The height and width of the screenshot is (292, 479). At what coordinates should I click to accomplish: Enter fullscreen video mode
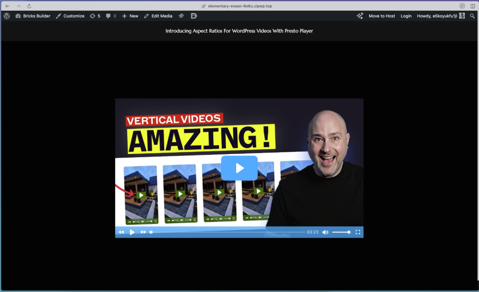(x=358, y=232)
